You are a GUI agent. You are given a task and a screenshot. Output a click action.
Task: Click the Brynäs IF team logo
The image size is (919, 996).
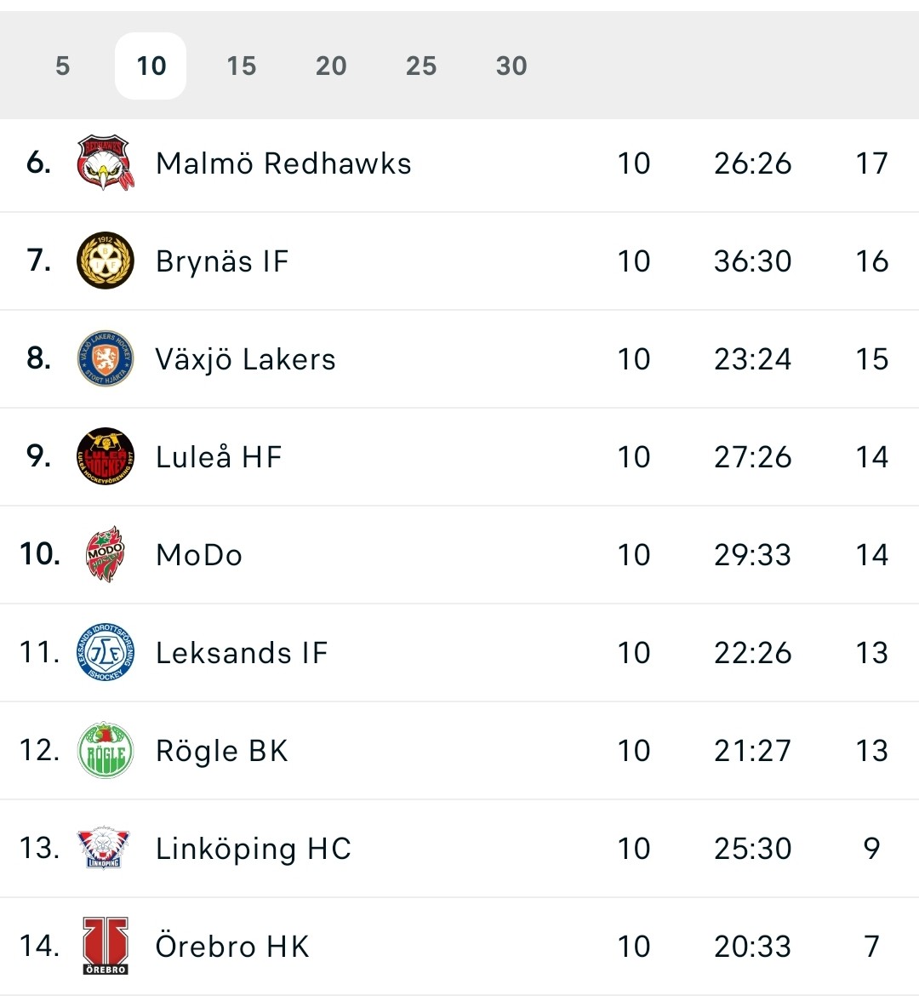click(x=105, y=261)
